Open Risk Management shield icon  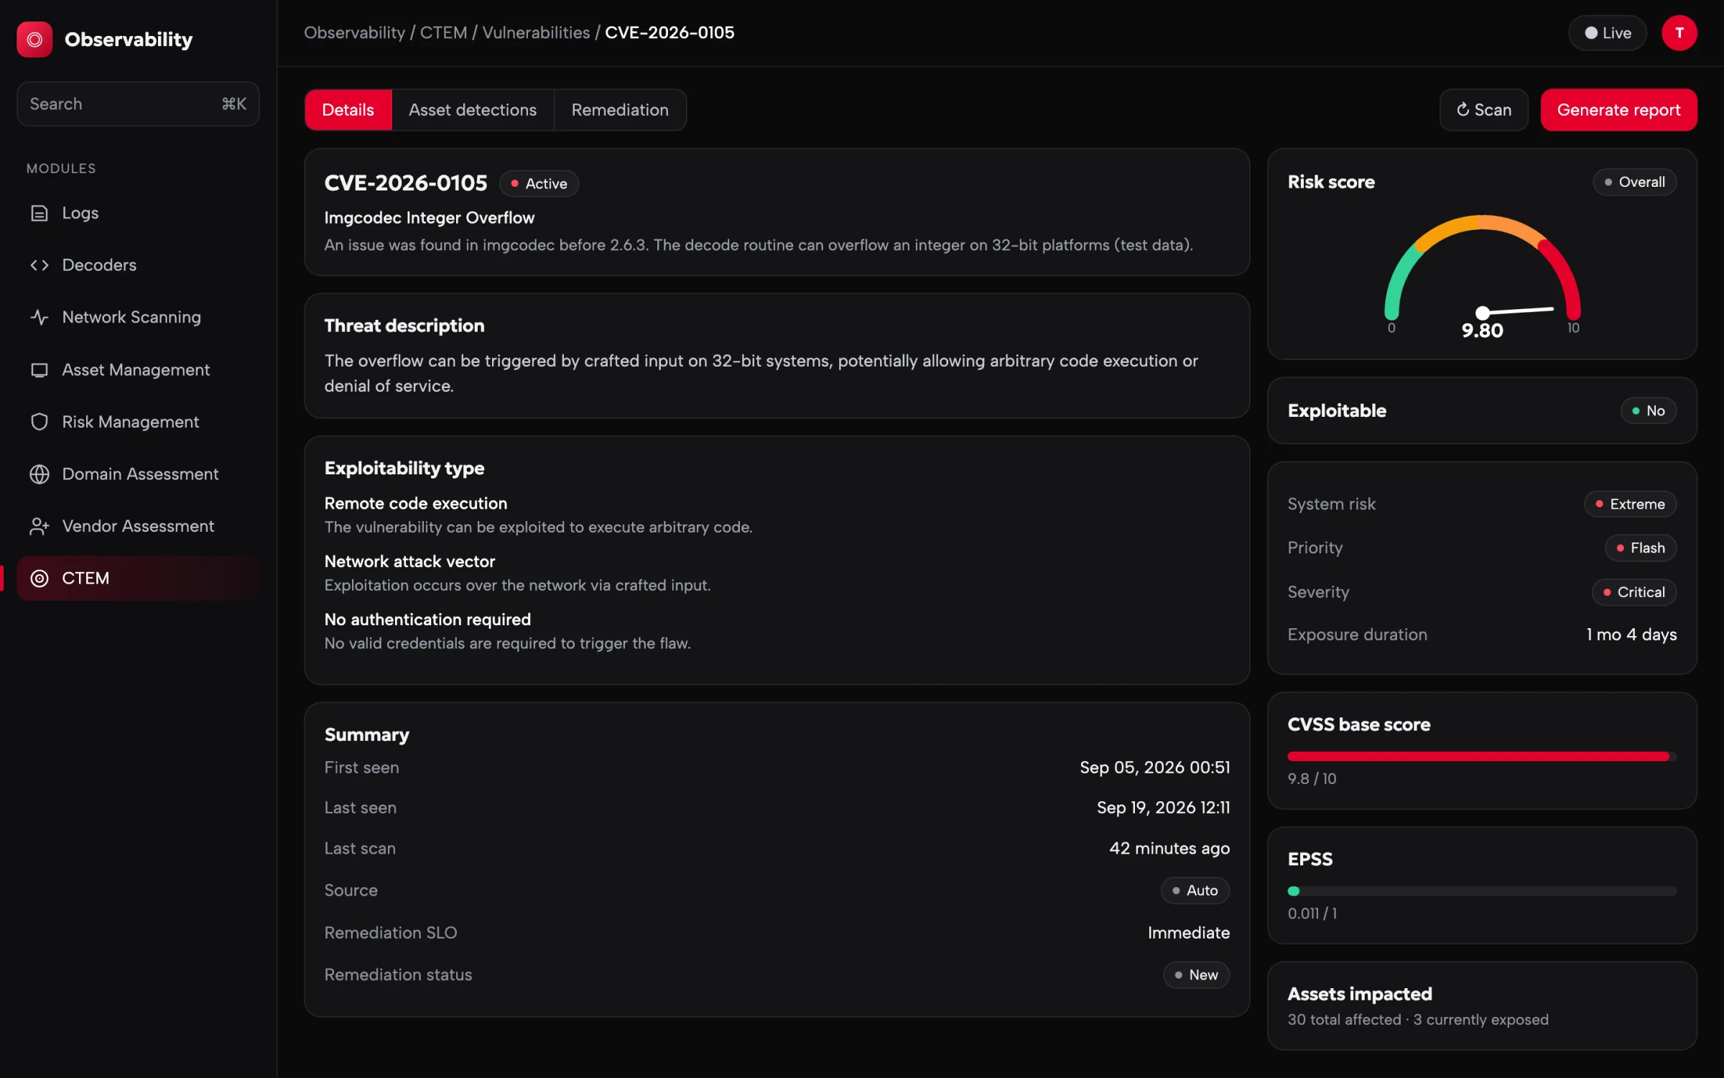tap(40, 422)
